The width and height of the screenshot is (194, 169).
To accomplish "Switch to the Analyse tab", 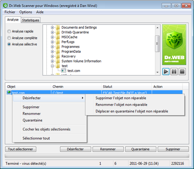I will tap(13, 20).
